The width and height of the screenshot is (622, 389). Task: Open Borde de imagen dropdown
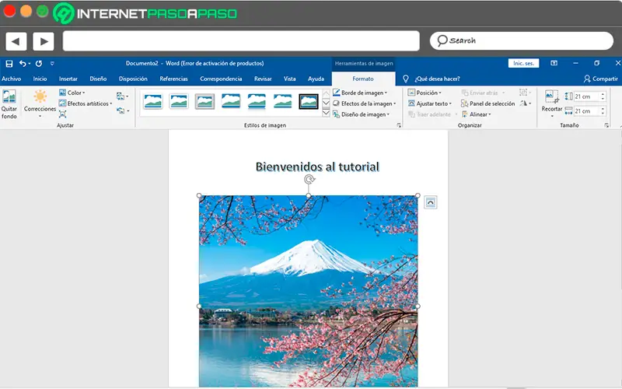coord(360,93)
